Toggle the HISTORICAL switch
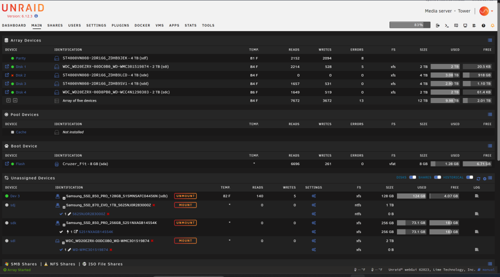Image resolution: width=500 pixels, height=277 pixels. click(x=469, y=177)
